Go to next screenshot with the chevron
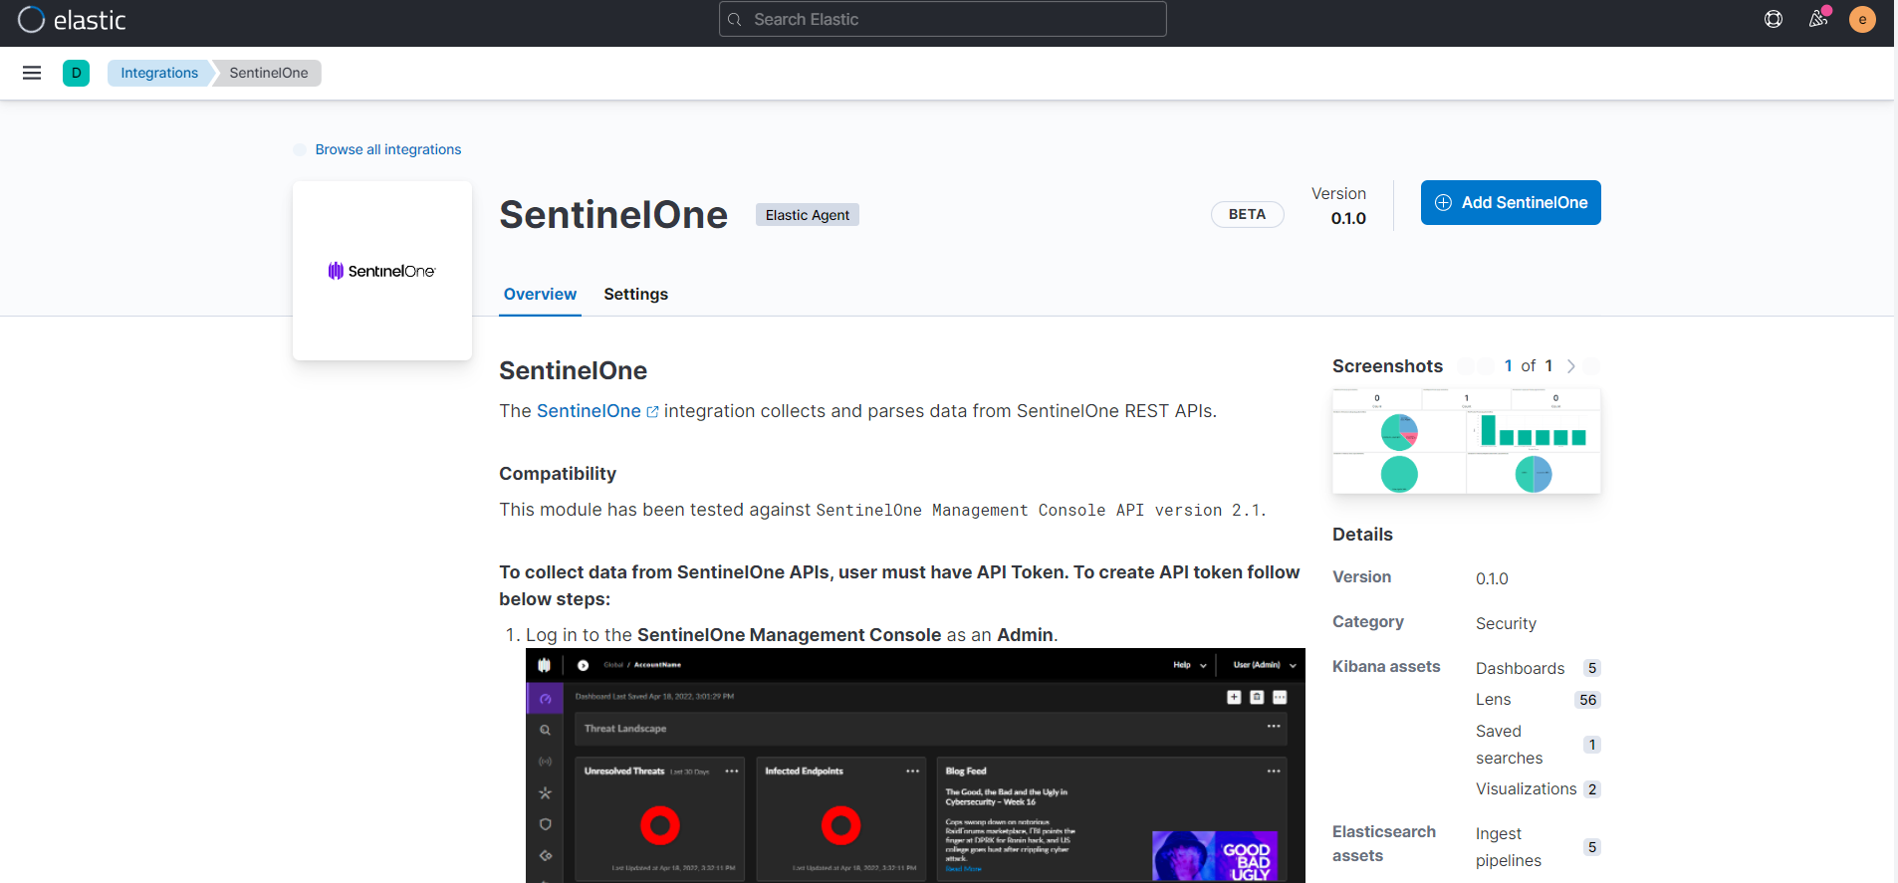1898x883 pixels. [1571, 366]
